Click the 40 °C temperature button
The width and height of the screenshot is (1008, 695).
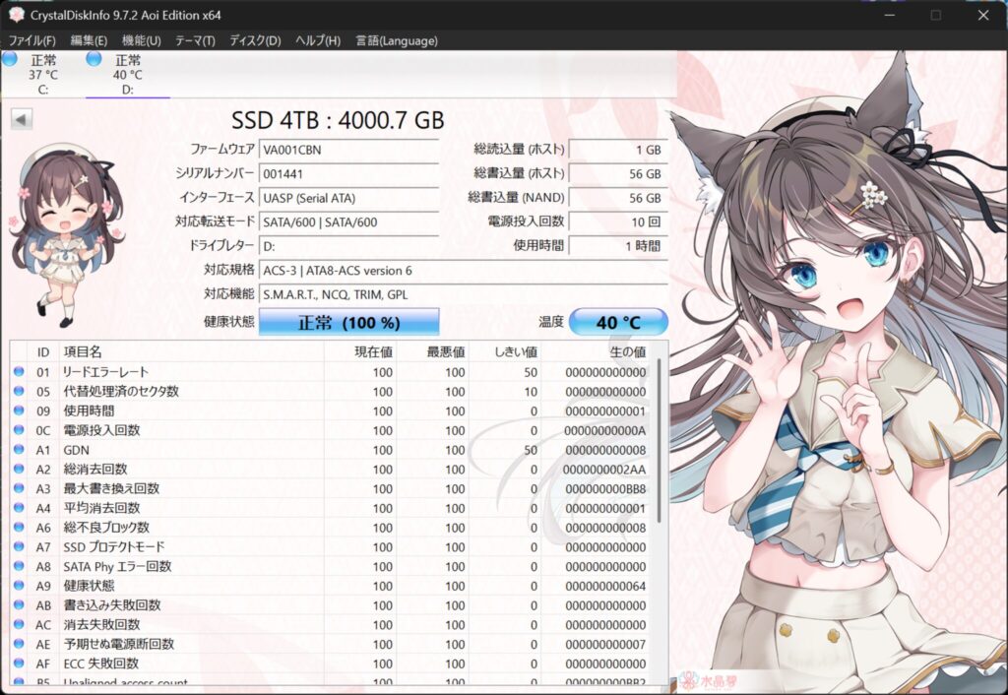[618, 322]
